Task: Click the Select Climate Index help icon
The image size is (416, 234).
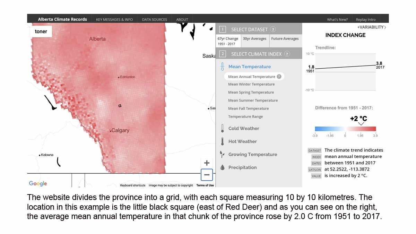Action: 287,54
